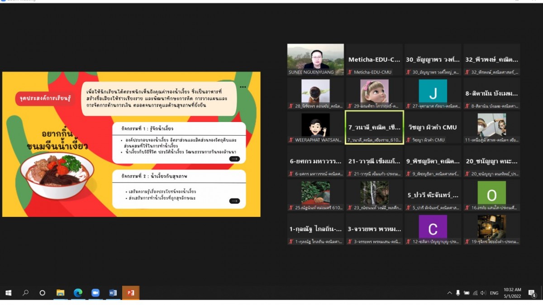The height and width of the screenshot is (305, 543).
Task: Click muted mic beside วิชญา ผิวคำ CMU
Action: pos(409,140)
